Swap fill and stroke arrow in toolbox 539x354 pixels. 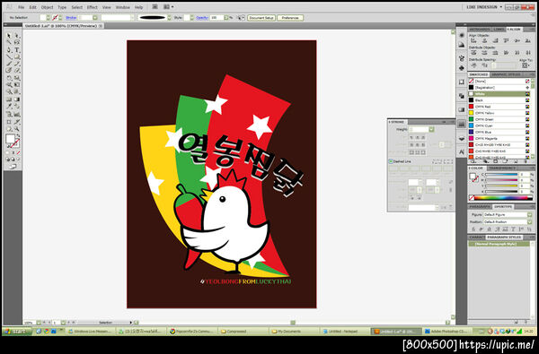tap(18, 136)
